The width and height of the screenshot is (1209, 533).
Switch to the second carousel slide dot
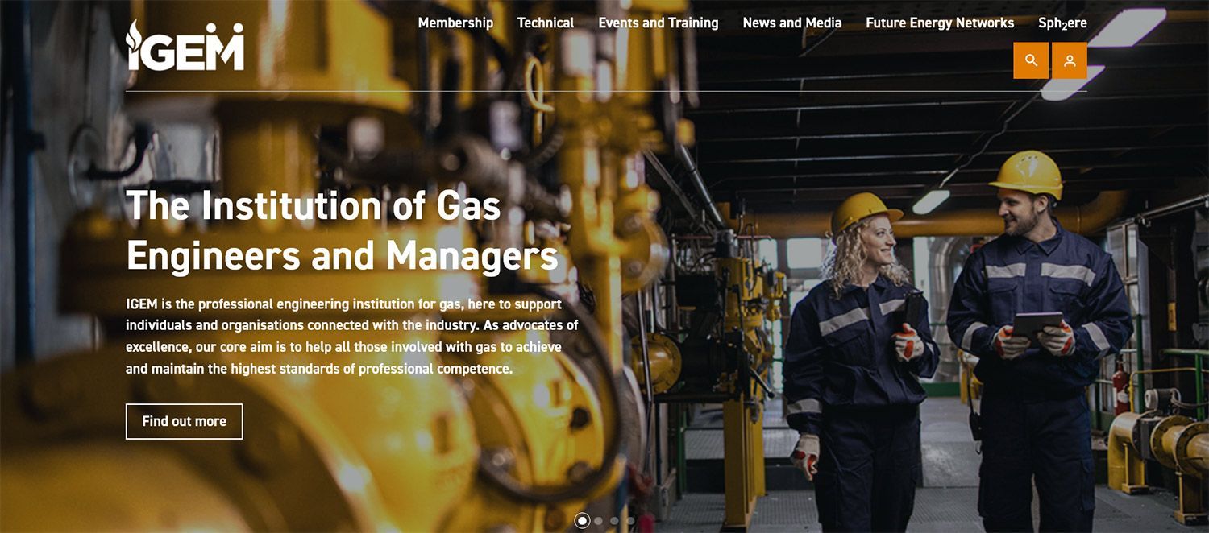point(598,521)
